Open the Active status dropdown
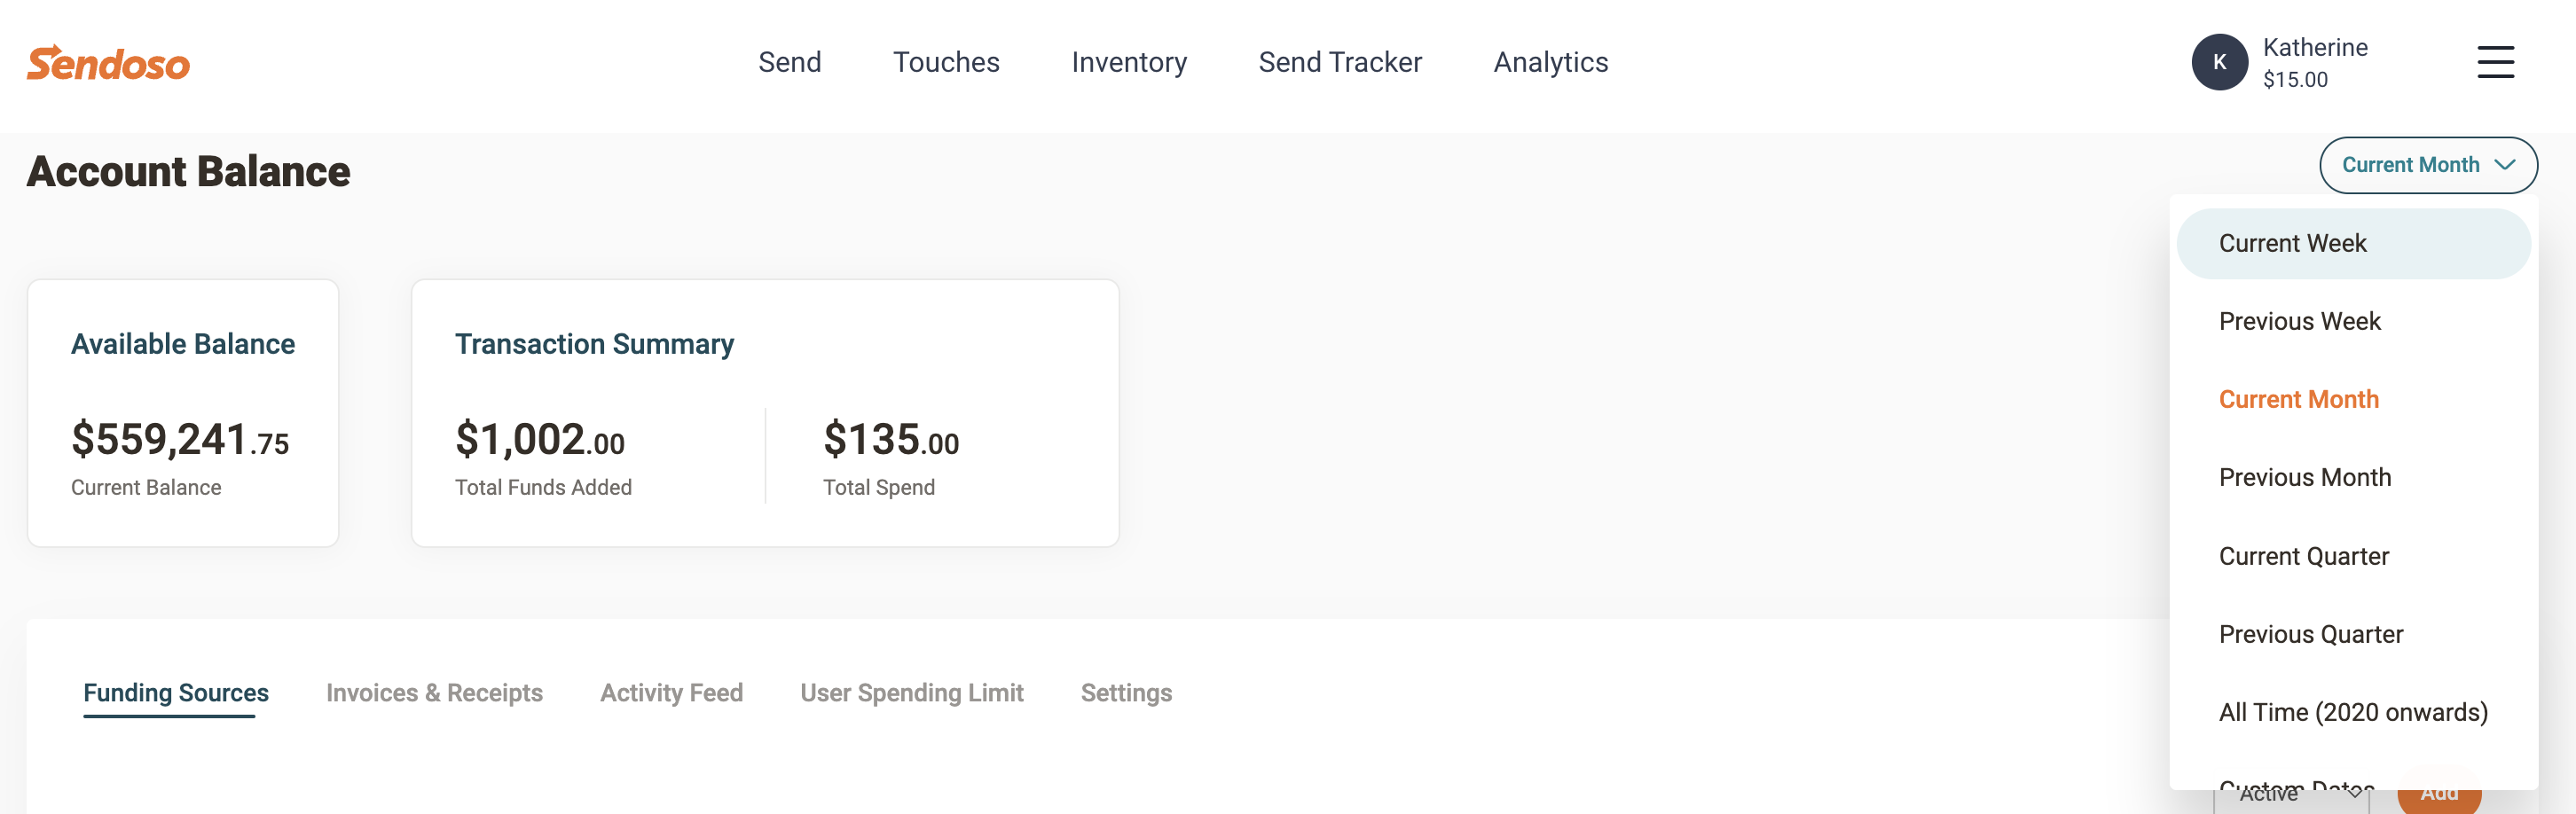This screenshot has height=814, width=2576. pyautogui.click(x=2290, y=800)
